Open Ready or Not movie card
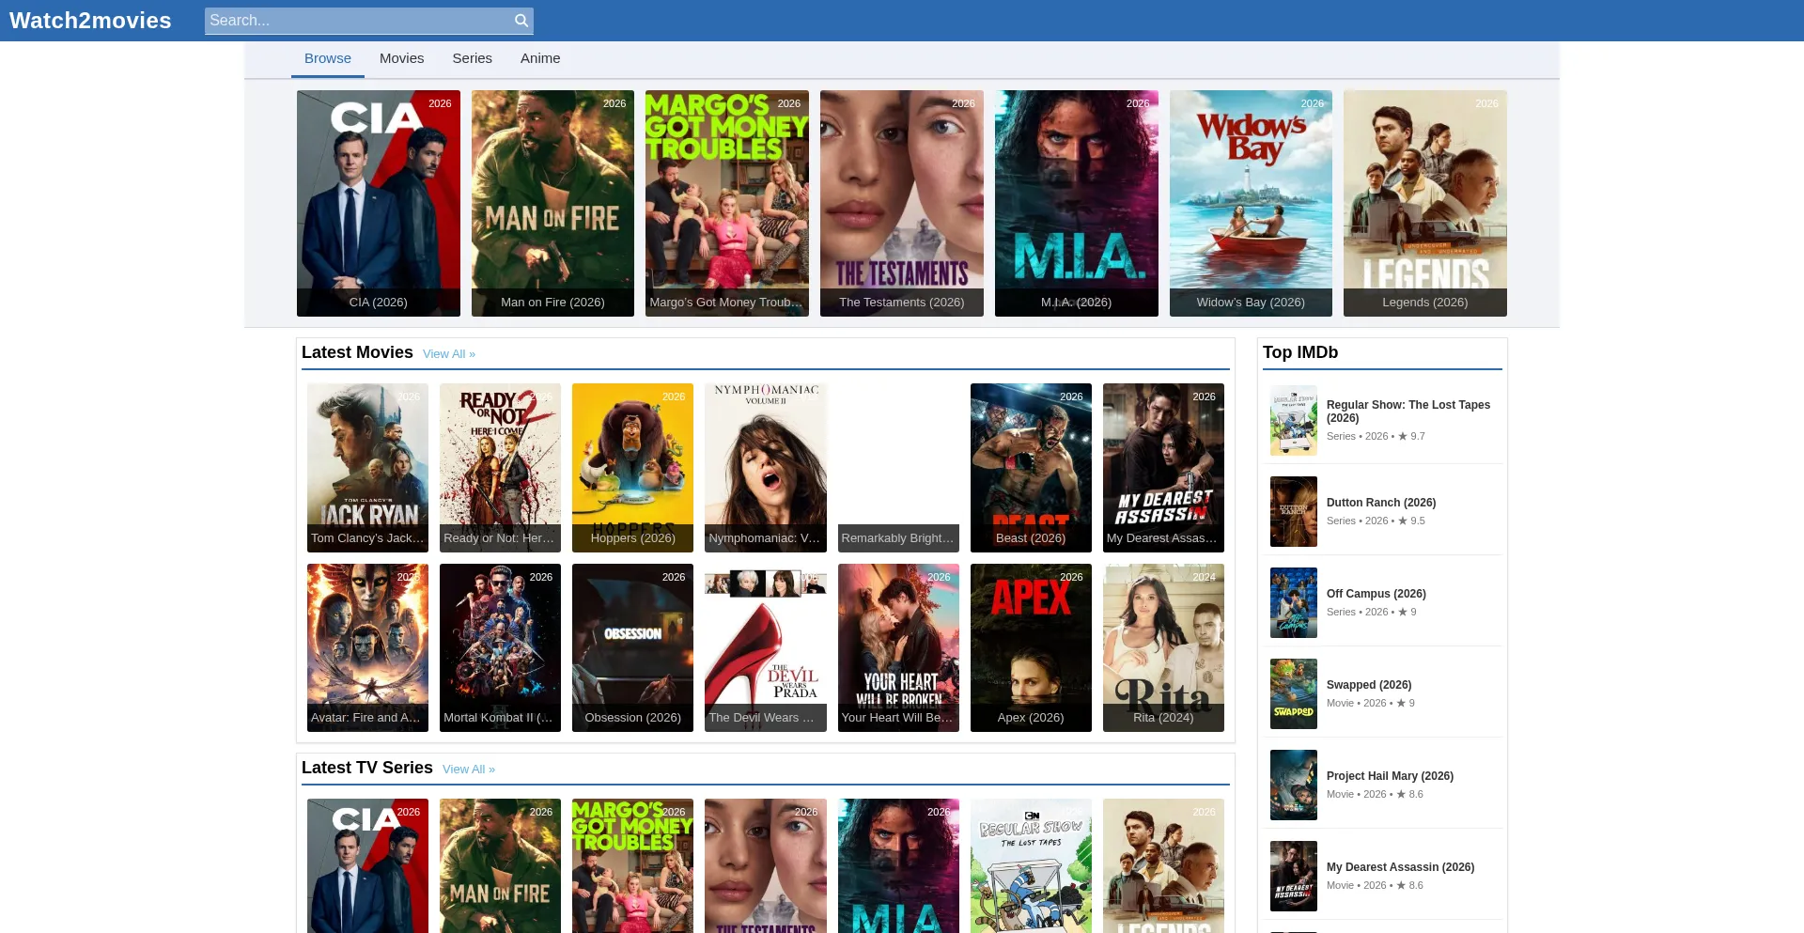Image resolution: width=1804 pixels, height=933 pixels. [500, 468]
